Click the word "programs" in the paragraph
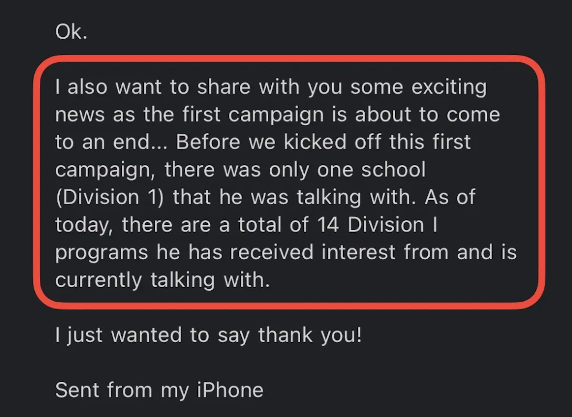This screenshot has height=417, width=572. tap(102, 253)
